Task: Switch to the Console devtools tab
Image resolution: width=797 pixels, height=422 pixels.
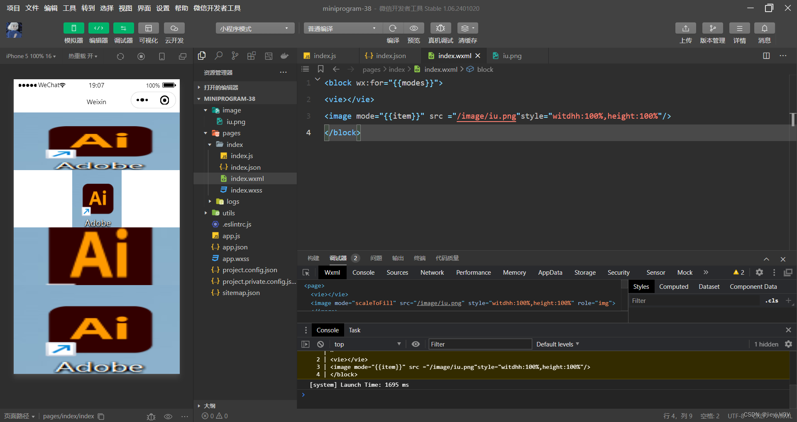Action: [x=363, y=273]
